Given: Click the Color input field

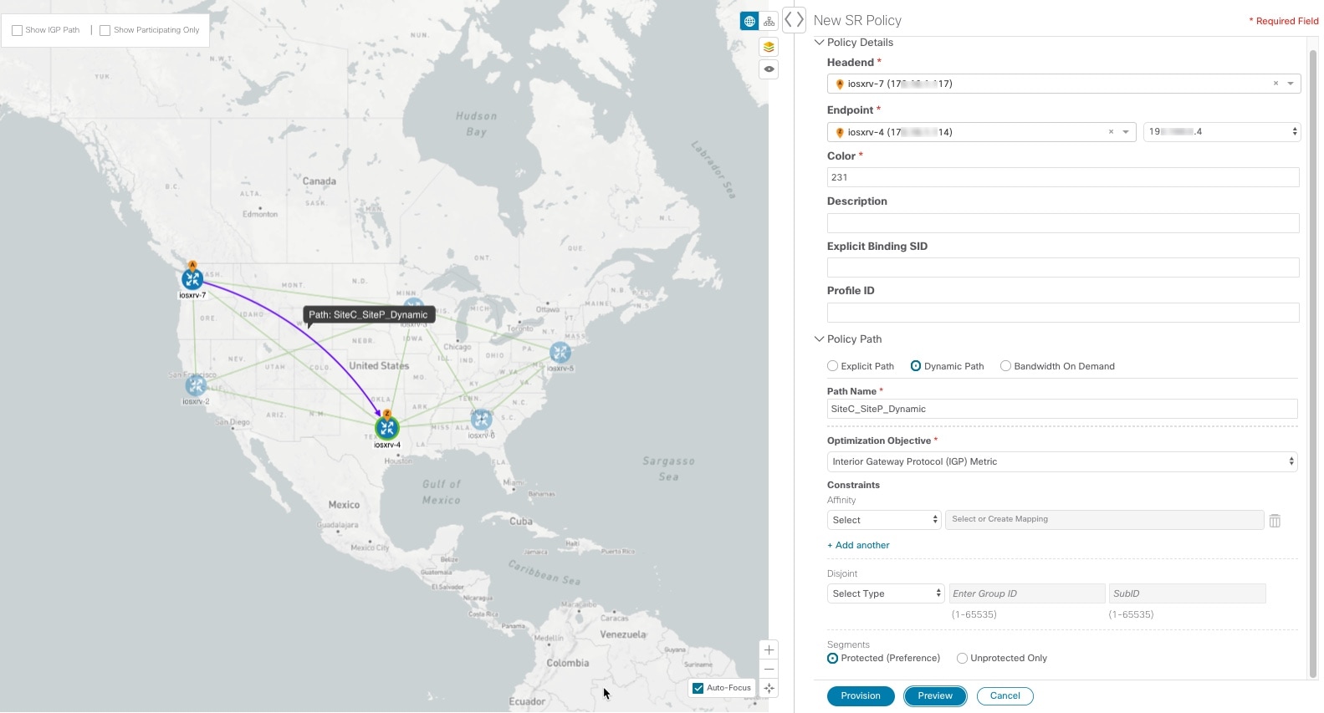Looking at the screenshot, I should pyautogui.click(x=1062, y=177).
